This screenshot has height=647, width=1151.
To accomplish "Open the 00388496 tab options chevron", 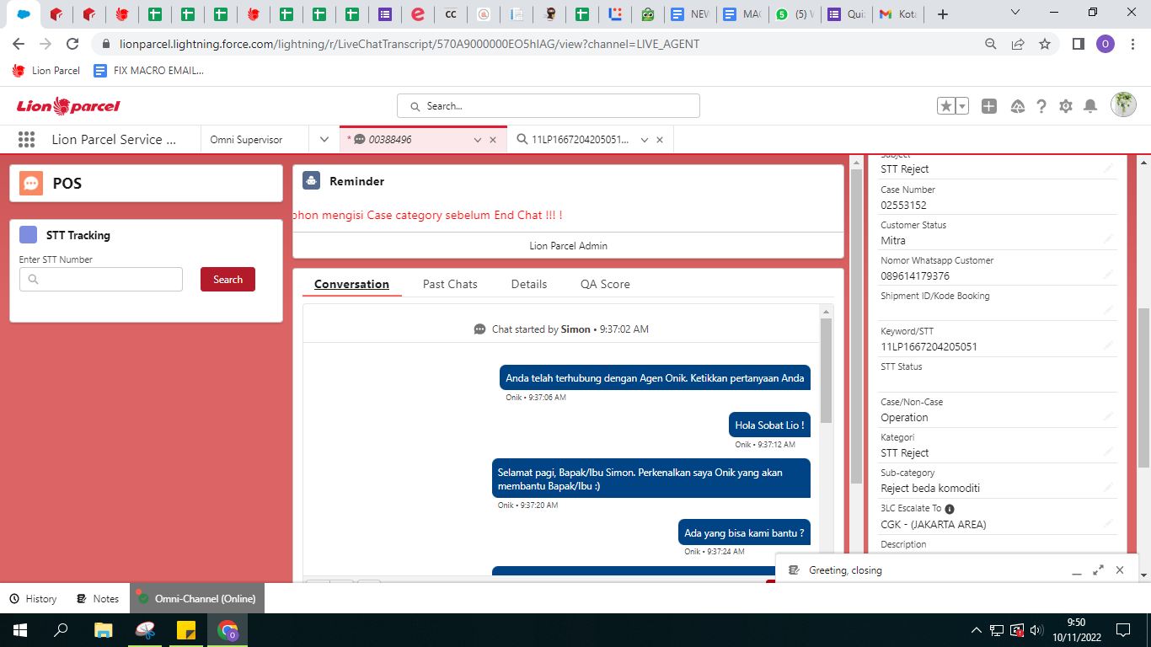I will point(478,140).
